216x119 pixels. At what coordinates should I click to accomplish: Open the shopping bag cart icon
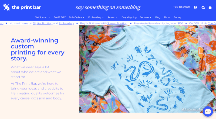pyautogui.click(x=210, y=7)
